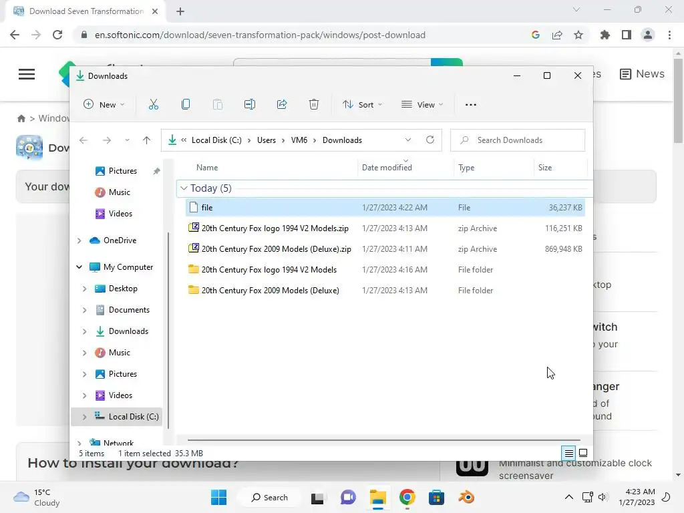
Task: Open a new Chrome tab
Action: click(x=180, y=11)
